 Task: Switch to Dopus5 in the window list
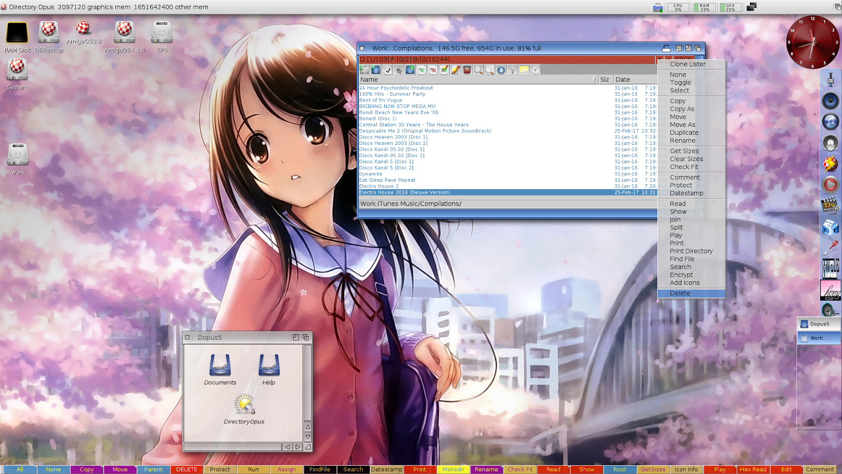coord(819,324)
